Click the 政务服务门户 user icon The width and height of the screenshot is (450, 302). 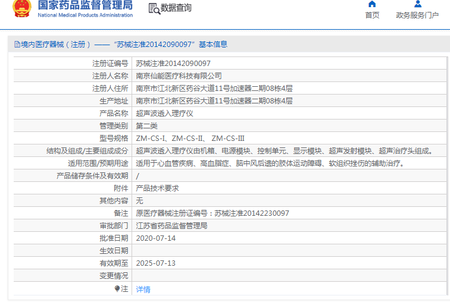[x=418, y=4]
